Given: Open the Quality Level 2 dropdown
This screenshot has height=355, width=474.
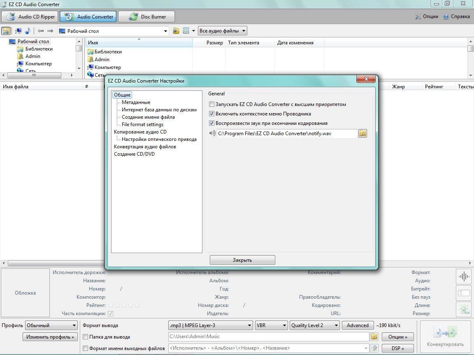Looking at the screenshot, I should [x=314, y=325].
